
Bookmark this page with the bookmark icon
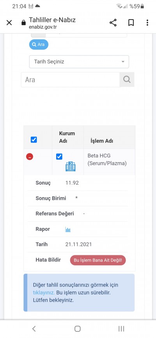(131, 23)
